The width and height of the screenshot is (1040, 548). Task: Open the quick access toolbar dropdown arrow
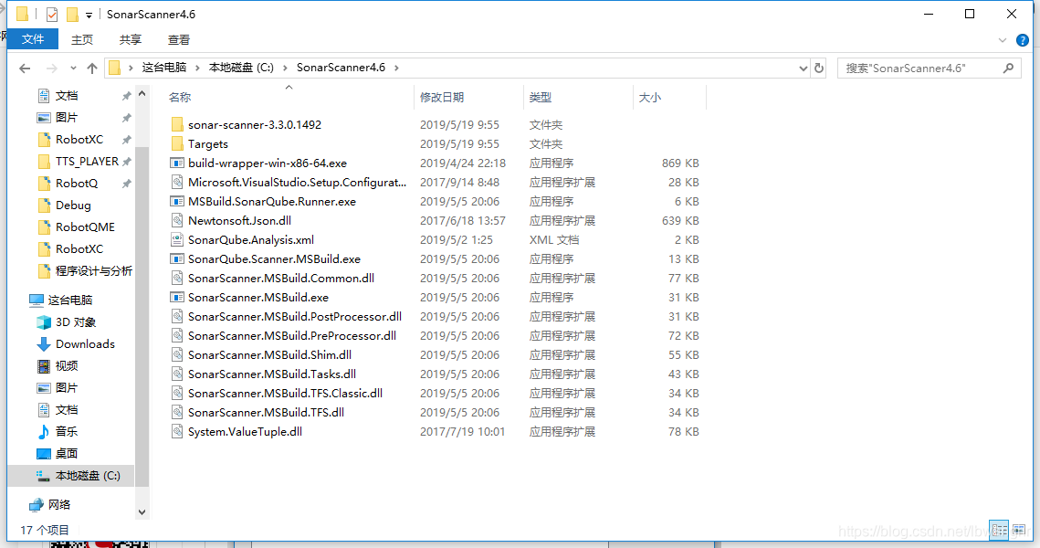coord(89,15)
